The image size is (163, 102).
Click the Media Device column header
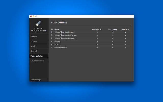(x=97, y=29)
